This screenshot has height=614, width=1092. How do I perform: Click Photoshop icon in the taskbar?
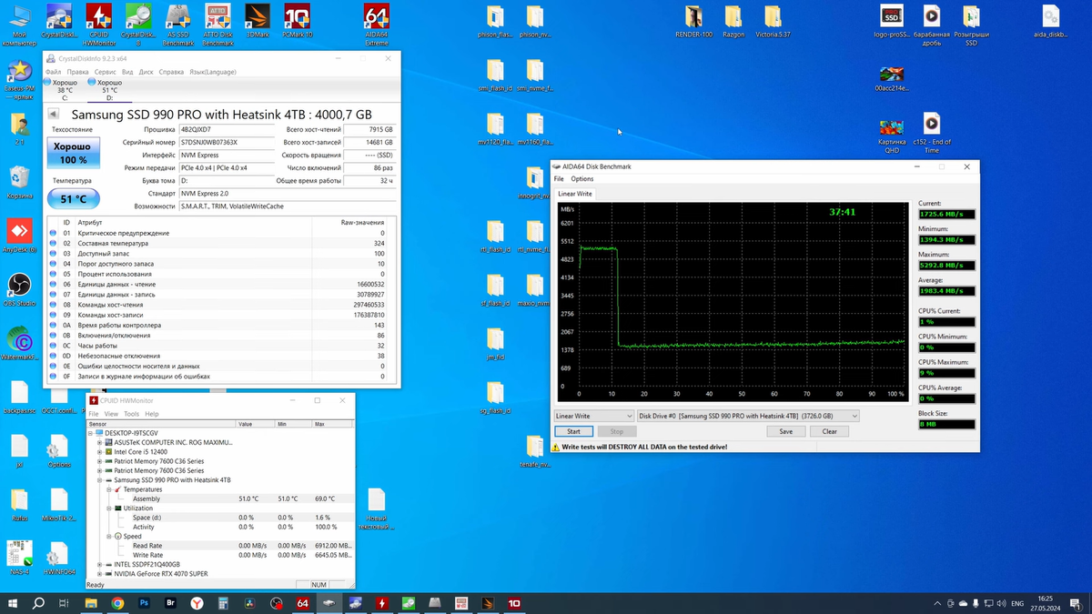(x=144, y=603)
